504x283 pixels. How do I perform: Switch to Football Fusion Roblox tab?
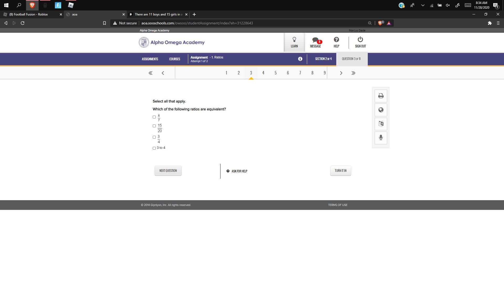click(x=29, y=14)
